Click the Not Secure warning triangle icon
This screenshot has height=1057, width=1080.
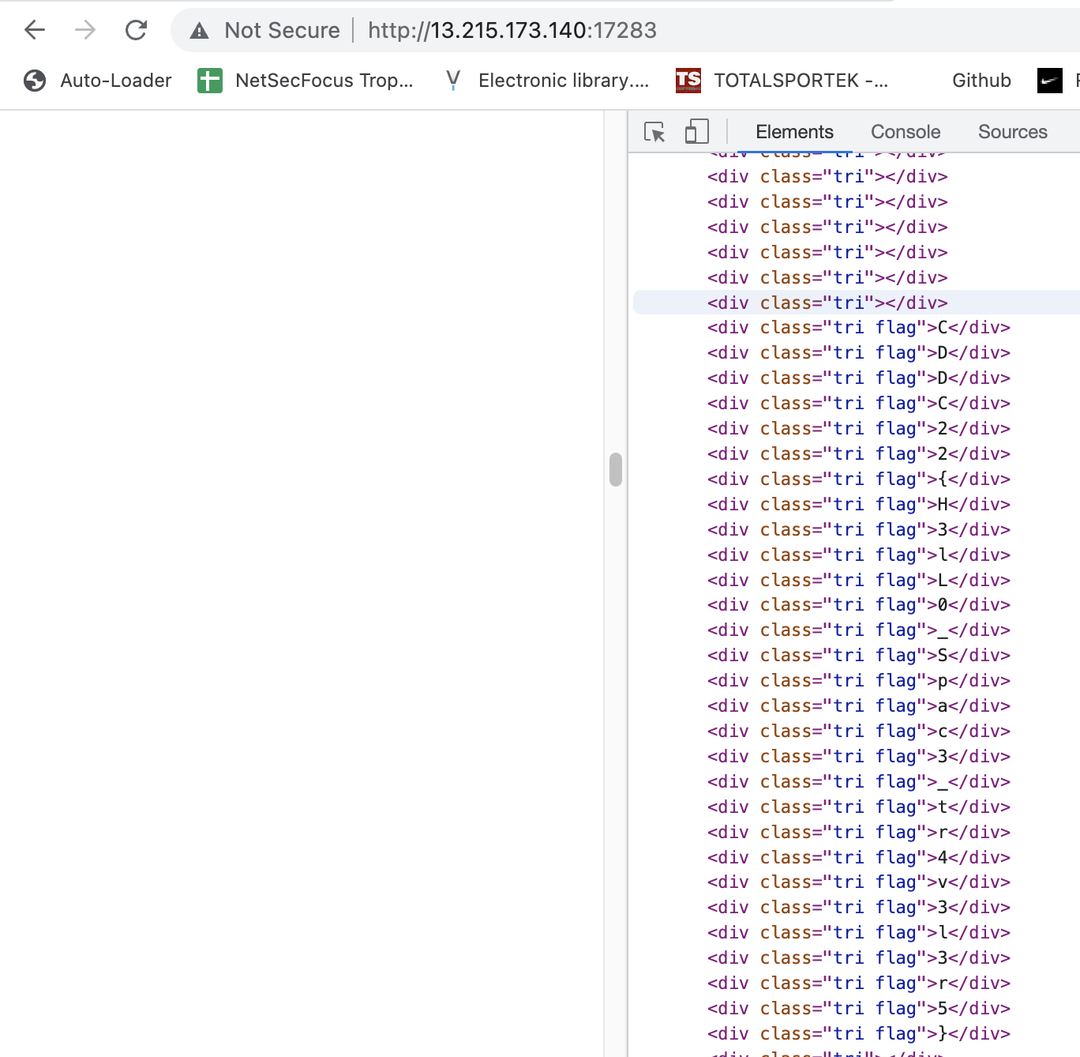coord(200,31)
